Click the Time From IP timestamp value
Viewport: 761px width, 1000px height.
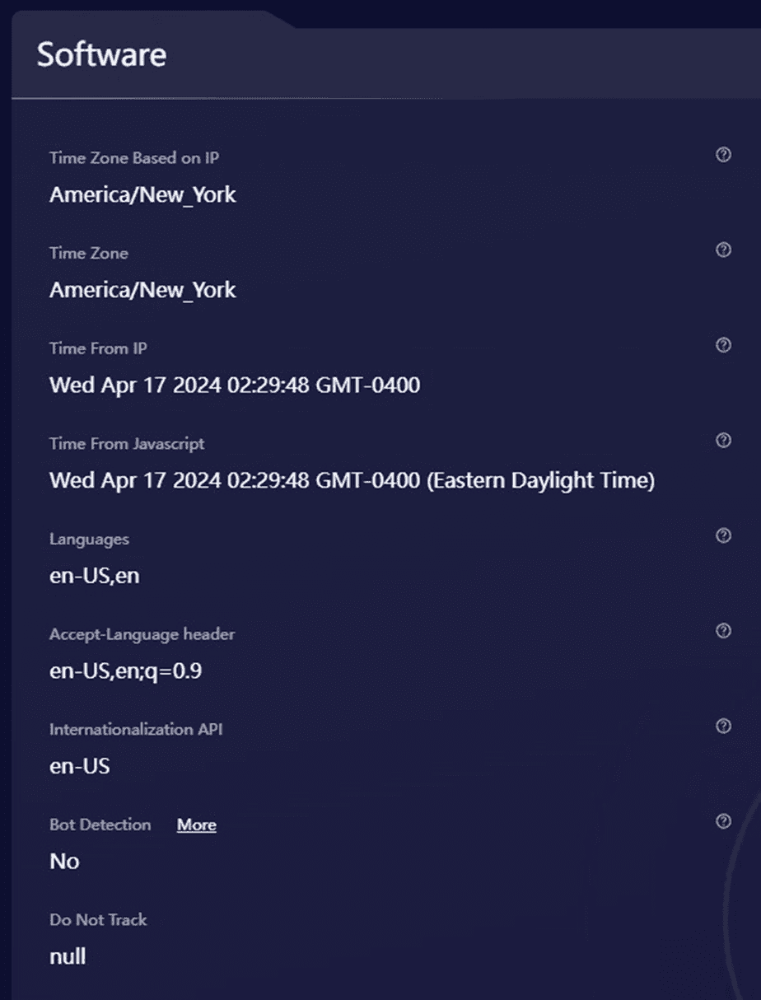click(235, 385)
